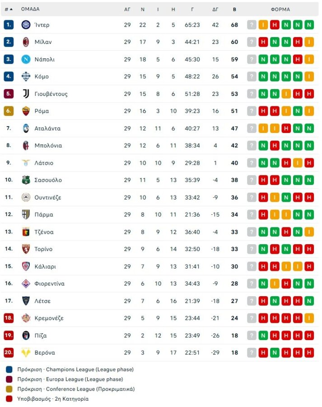The image size is (322, 407).
Task: Open the Roma club crest
Action: point(25,111)
